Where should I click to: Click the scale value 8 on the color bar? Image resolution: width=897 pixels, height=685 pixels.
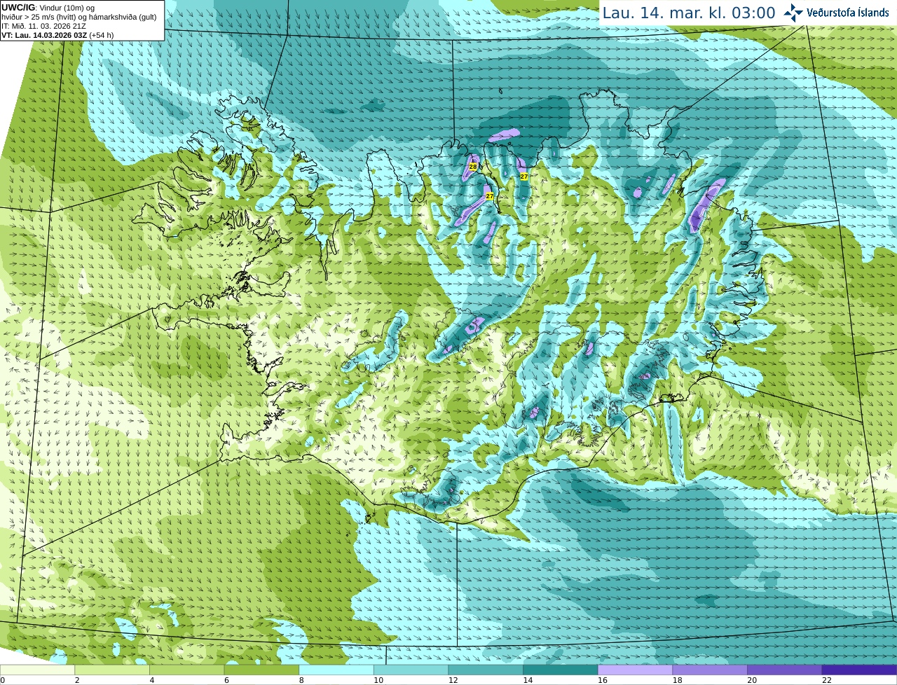[301, 680]
